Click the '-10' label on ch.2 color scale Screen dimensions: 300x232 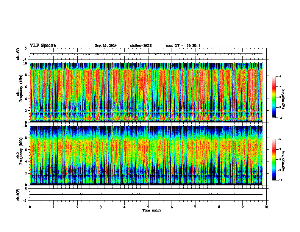pyautogui.click(x=280, y=180)
